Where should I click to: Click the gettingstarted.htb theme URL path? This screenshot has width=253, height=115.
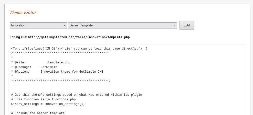coord(68,37)
